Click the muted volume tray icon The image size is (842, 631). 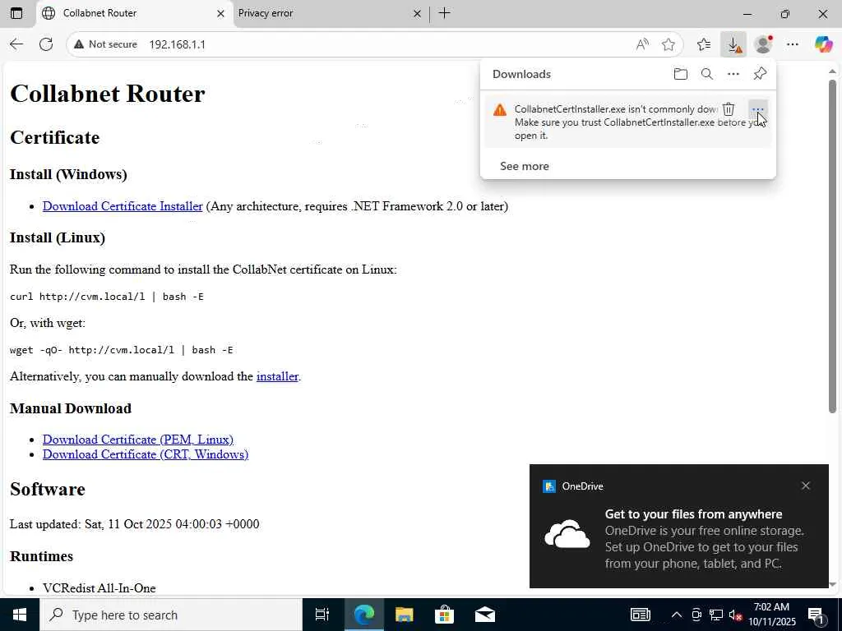click(x=736, y=615)
